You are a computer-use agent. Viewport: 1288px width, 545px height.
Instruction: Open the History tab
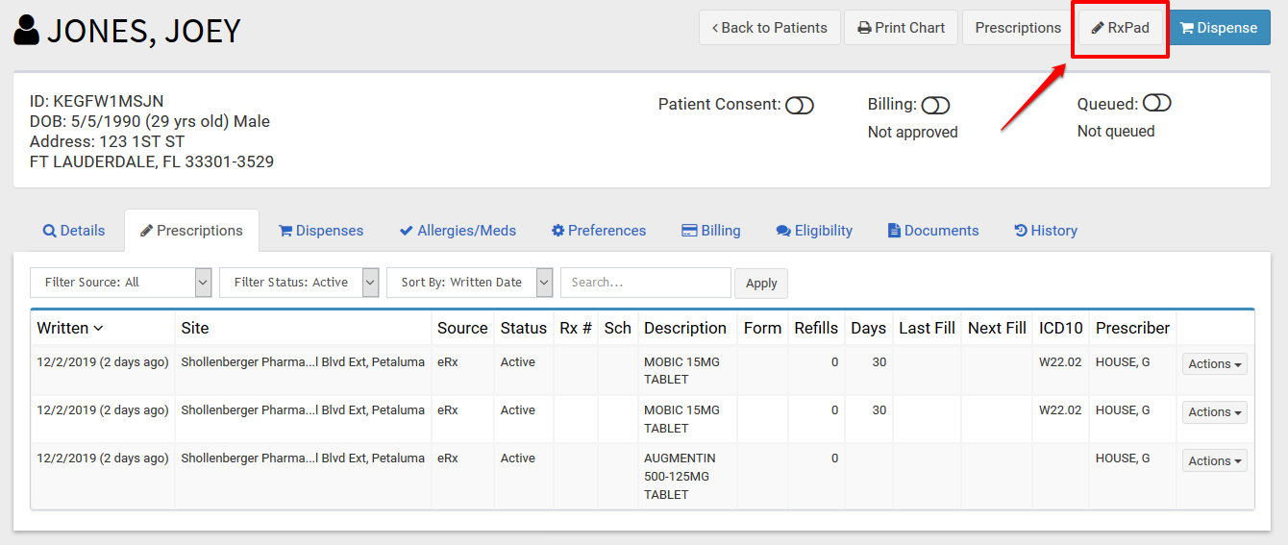(x=1045, y=231)
